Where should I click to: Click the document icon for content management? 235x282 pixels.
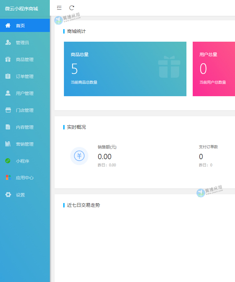(x=8, y=127)
